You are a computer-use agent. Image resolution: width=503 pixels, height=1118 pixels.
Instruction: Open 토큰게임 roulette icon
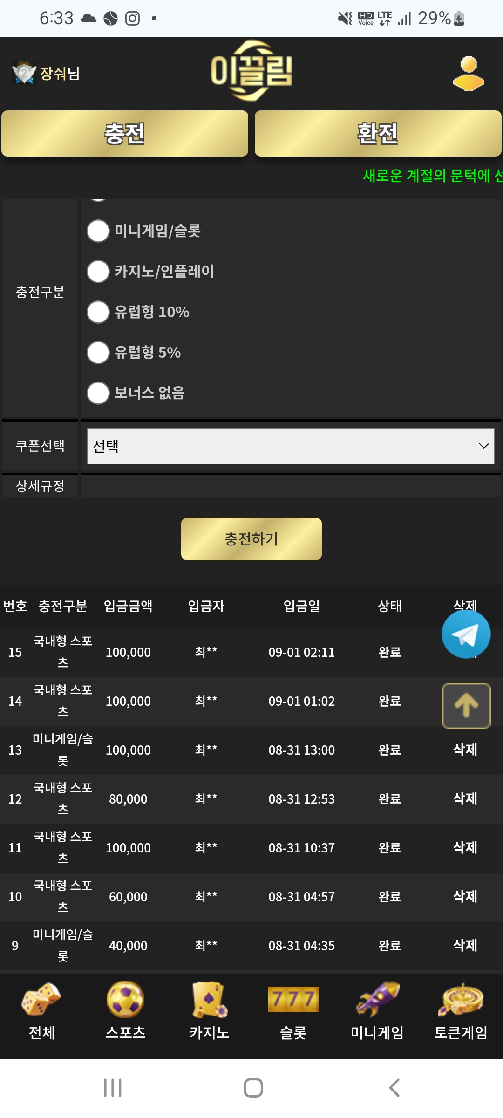tap(461, 1000)
